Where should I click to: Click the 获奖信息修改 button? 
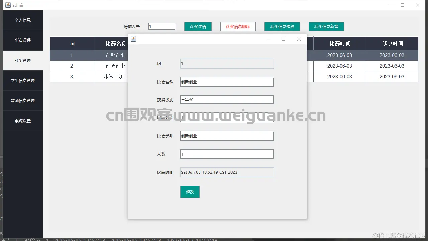(x=282, y=27)
